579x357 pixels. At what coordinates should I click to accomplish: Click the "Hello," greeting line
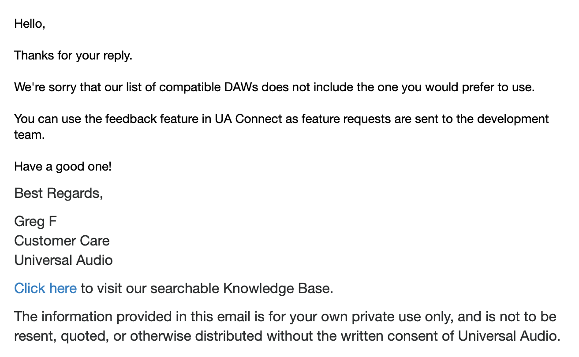(30, 24)
